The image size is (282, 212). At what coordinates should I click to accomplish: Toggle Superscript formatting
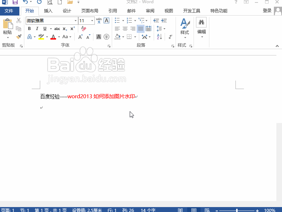coord(73,29)
